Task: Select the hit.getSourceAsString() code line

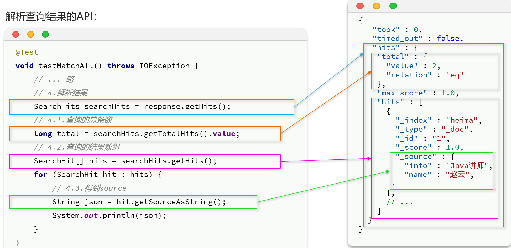Action: coord(139,202)
